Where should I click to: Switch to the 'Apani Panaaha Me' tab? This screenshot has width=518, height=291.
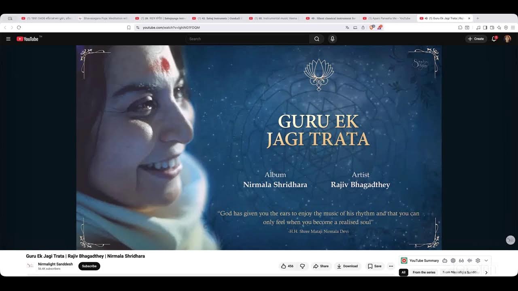click(388, 18)
